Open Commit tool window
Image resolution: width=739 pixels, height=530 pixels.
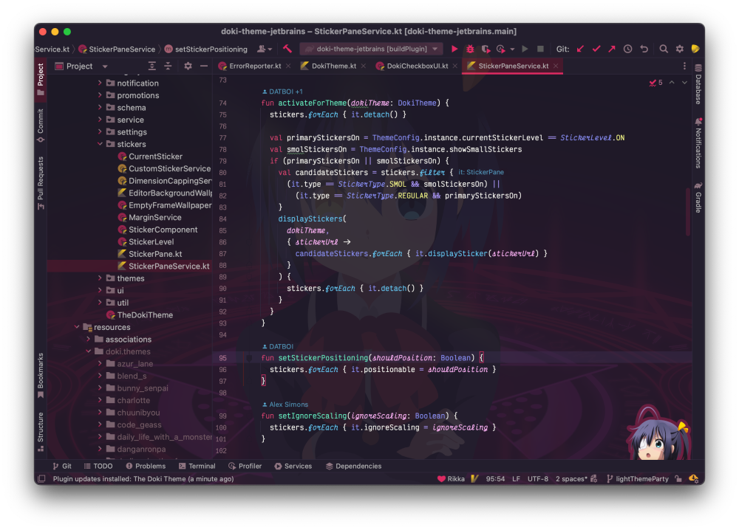41,125
